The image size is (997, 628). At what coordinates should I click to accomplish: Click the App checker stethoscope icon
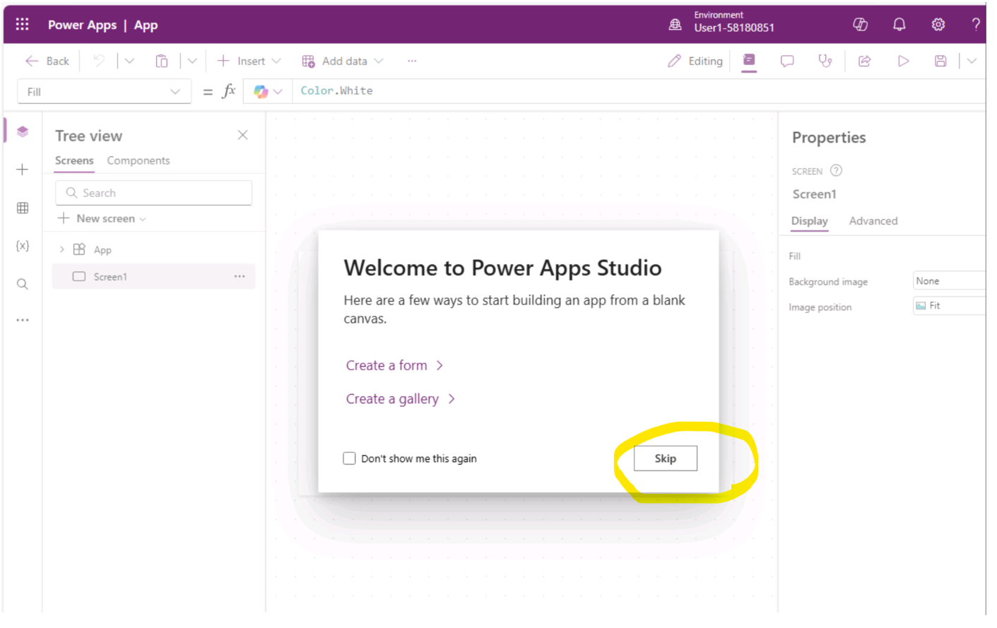pos(825,61)
